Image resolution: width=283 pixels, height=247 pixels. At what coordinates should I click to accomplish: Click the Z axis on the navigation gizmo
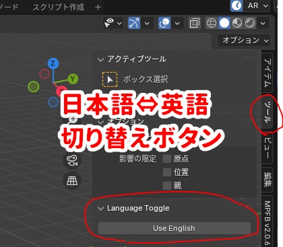tap(53, 63)
